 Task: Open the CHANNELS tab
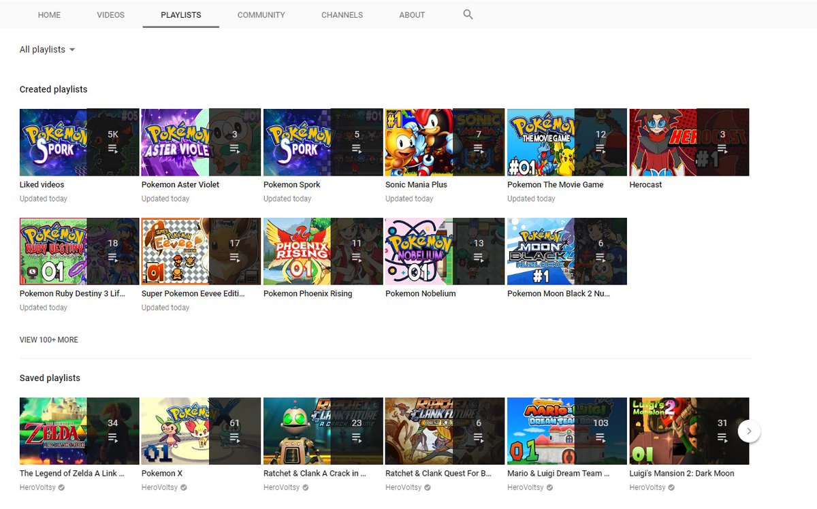(x=342, y=14)
